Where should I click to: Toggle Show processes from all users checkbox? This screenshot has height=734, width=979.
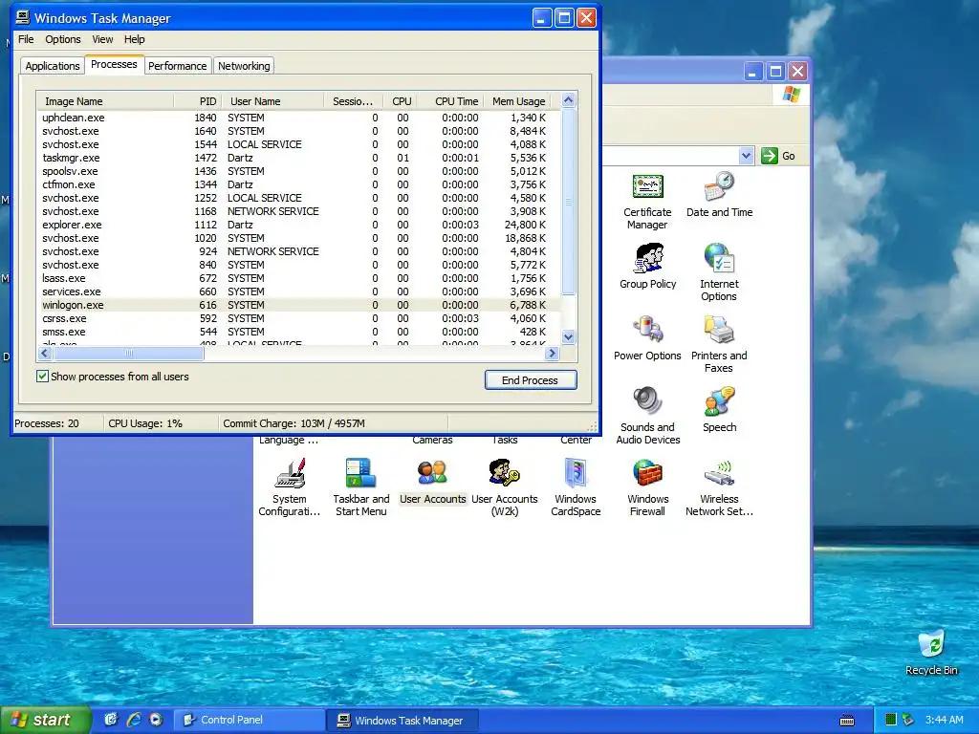pyautogui.click(x=42, y=377)
